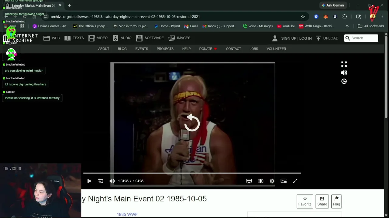Open Chrome three-dot menu

(382, 17)
